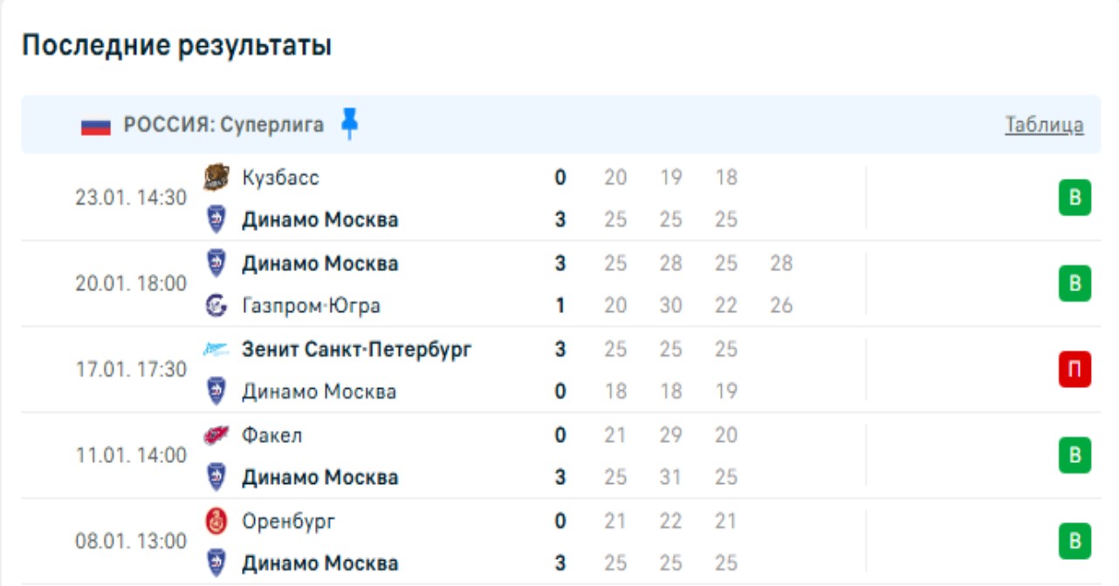Open the match dated 17.01. 17:30
This screenshot has height=586, width=1119.
click(131, 370)
